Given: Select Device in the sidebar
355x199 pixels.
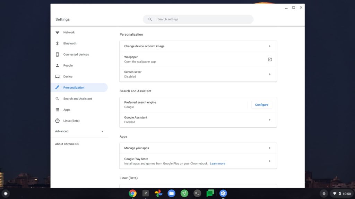Looking at the screenshot, I should click(x=79, y=76).
